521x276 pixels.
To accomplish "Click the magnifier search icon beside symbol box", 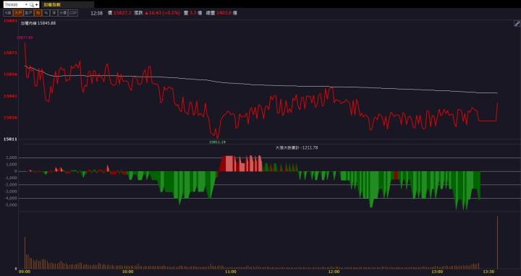I will click(32, 4).
